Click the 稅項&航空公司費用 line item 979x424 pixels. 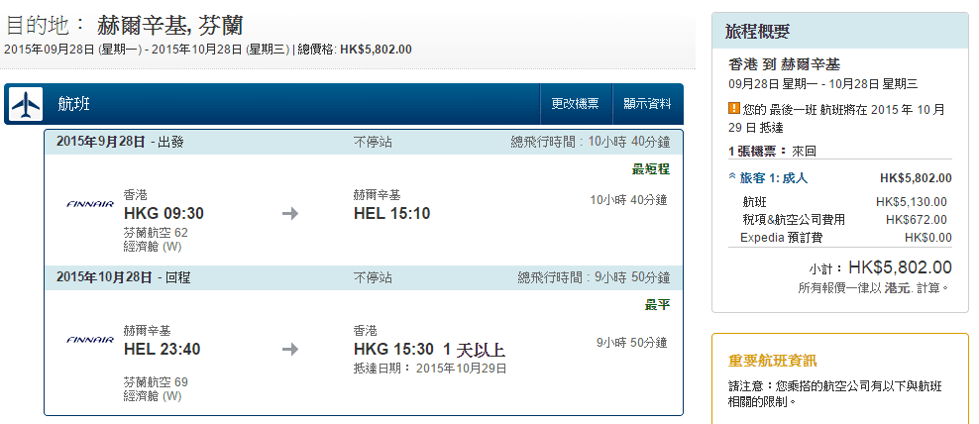(x=794, y=220)
